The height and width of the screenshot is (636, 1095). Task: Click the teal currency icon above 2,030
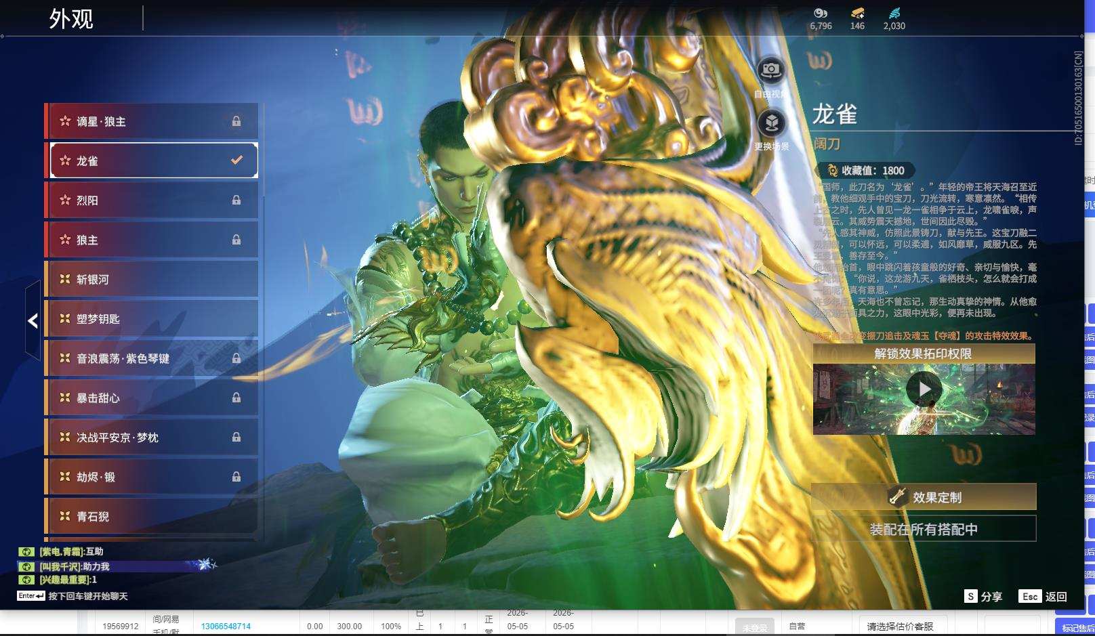point(894,13)
